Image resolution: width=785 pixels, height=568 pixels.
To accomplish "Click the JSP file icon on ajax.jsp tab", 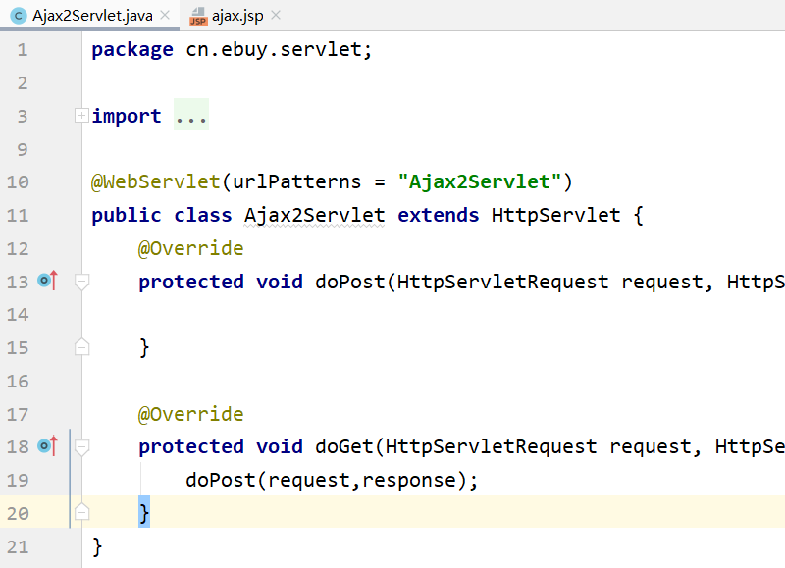I will pyautogui.click(x=198, y=16).
